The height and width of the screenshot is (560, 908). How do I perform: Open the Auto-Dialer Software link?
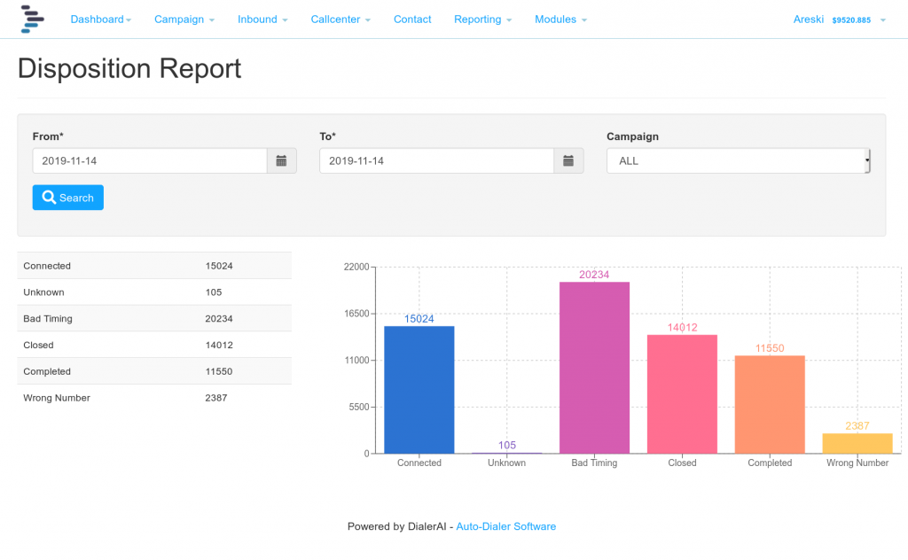pyautogui.click(x=505, y=525)
